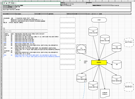This screenshot has height=99, width=135.
Task: Click the yellow XXLNOSA process box
Action: tap(99, 62)
